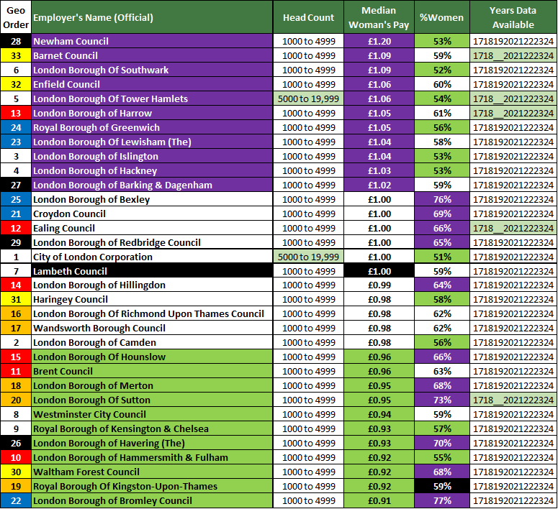The height and width of the screenshot is (509, 558).
Task: Select the Median Woman's Pay header
Action: (x=379, y=17)
